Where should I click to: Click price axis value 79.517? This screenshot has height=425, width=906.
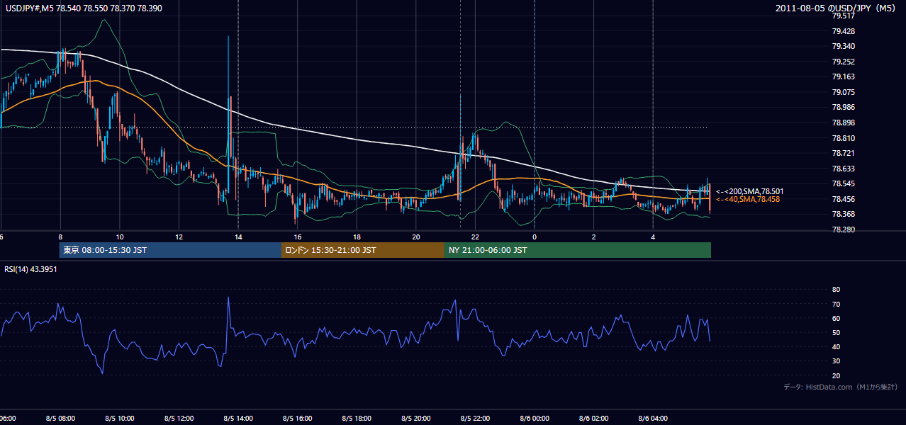(843, 16)
